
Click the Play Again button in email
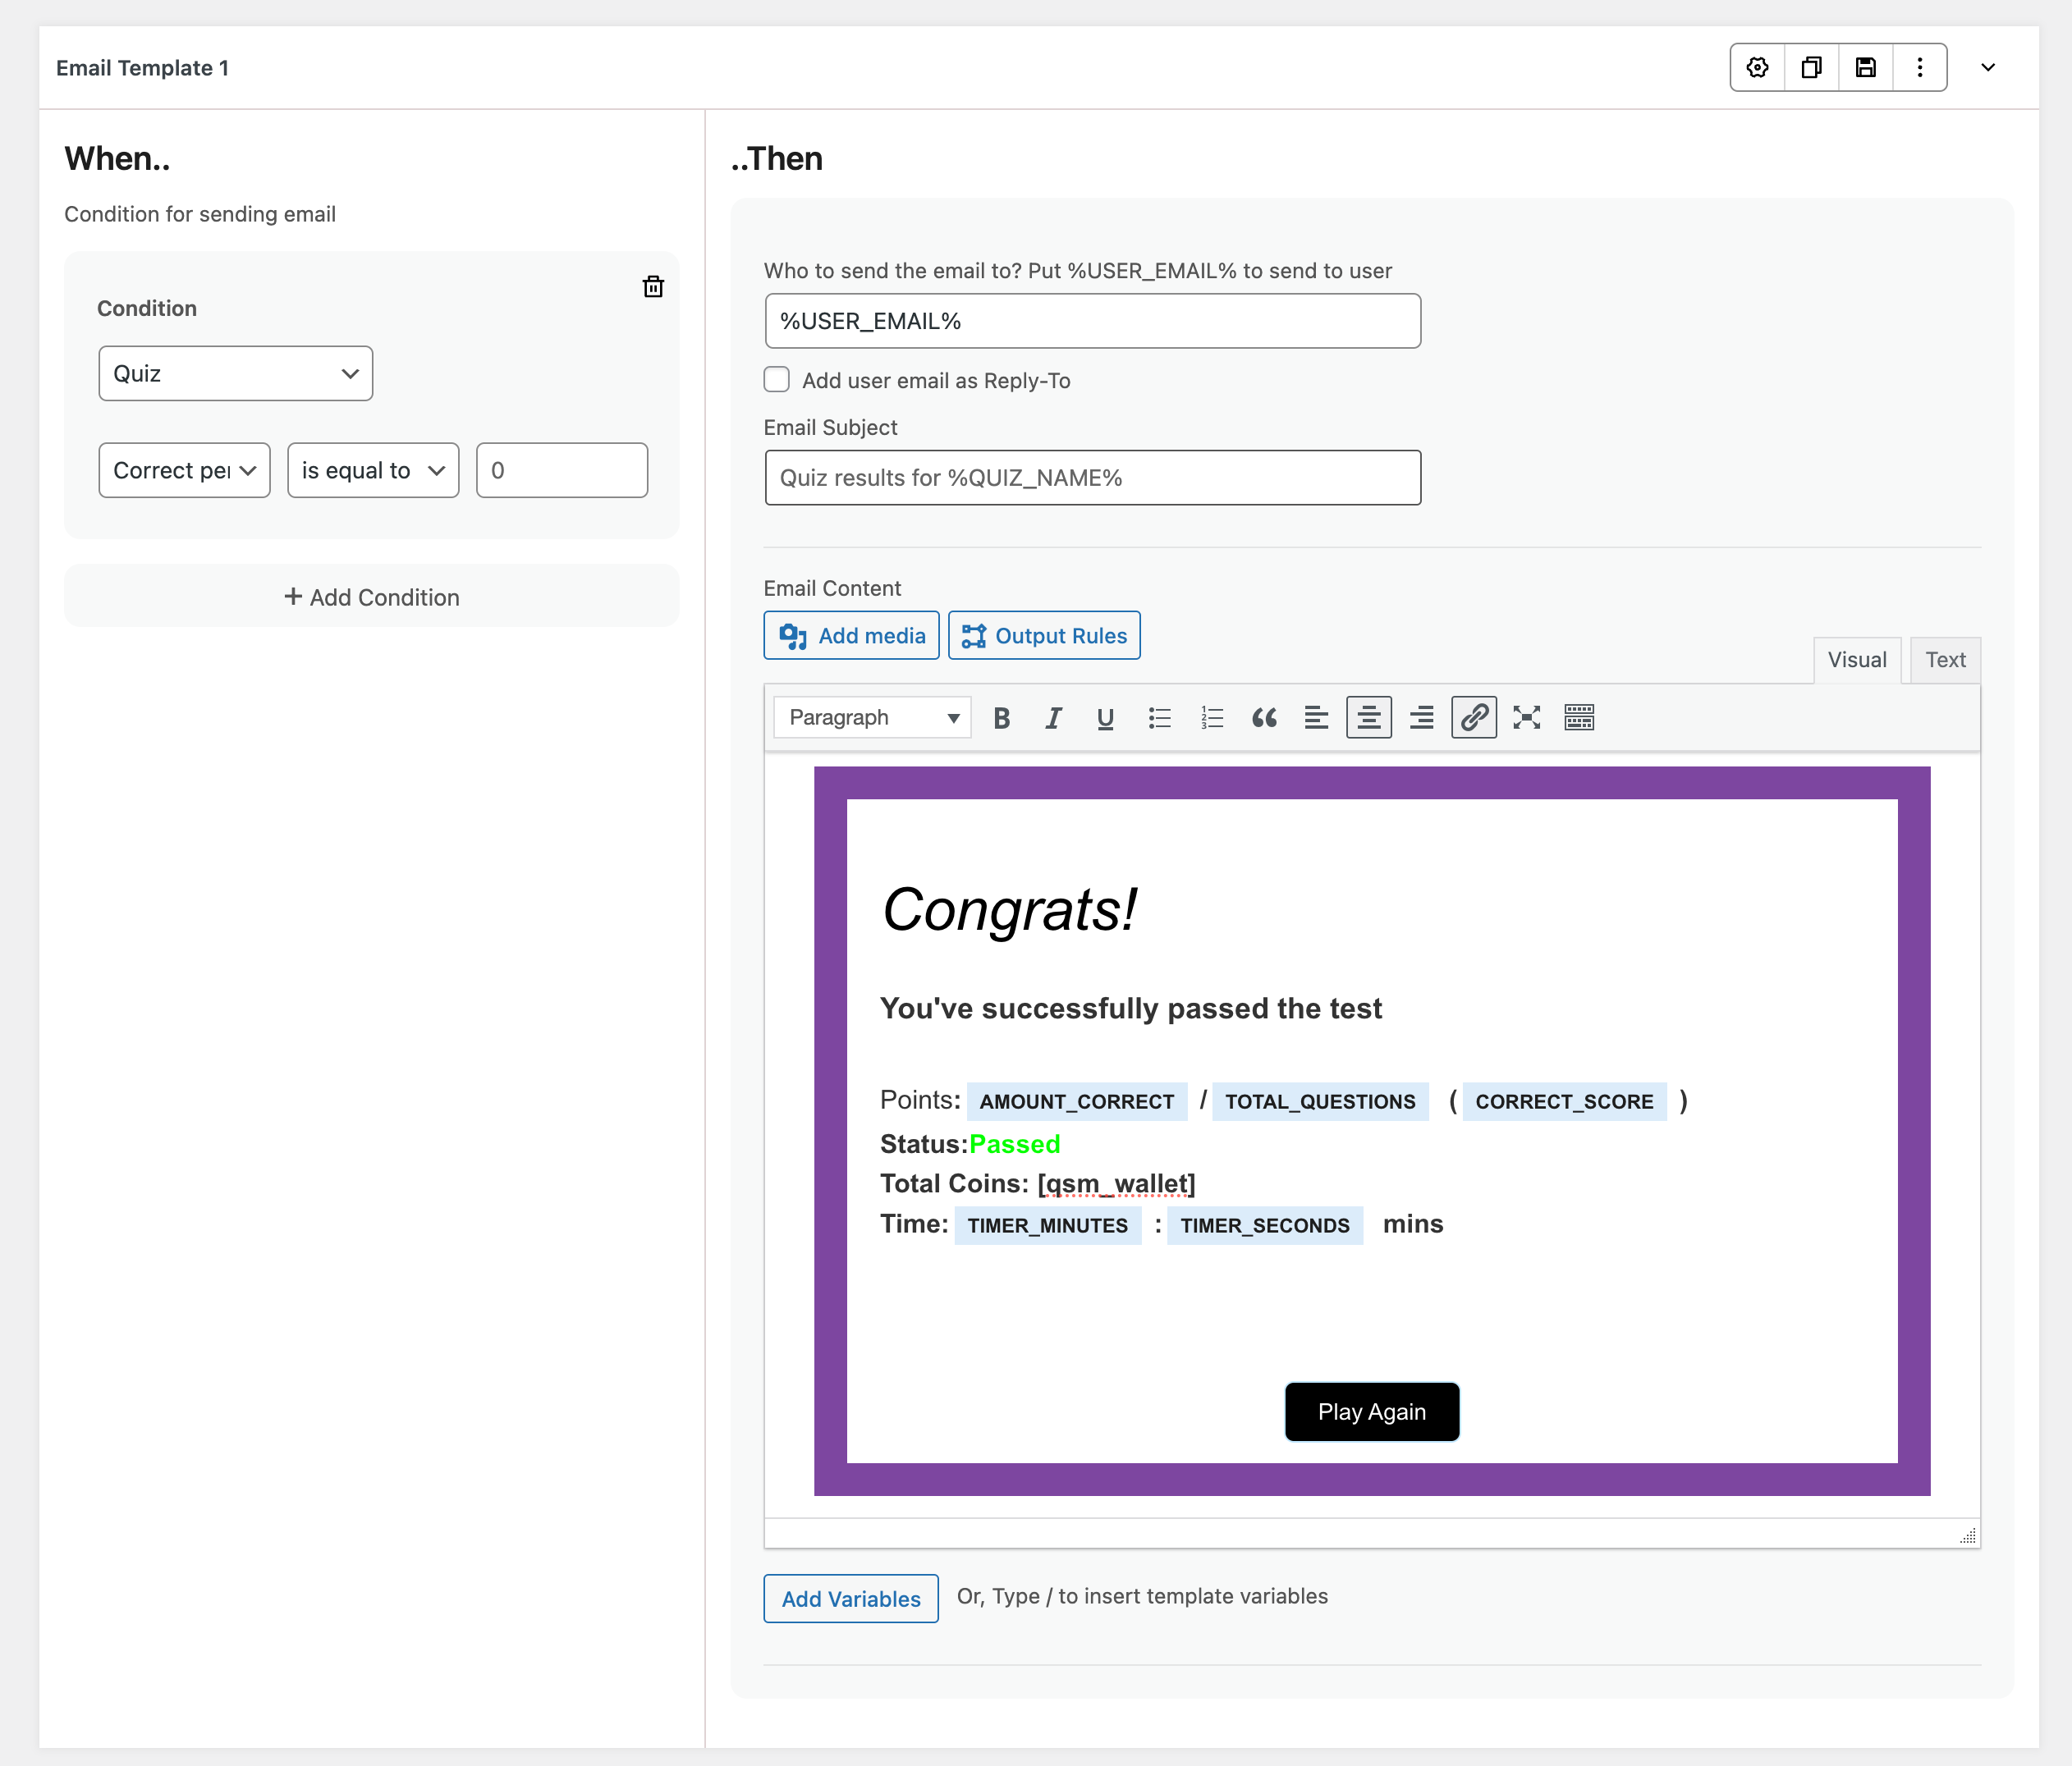[x=1372, y=1411]
